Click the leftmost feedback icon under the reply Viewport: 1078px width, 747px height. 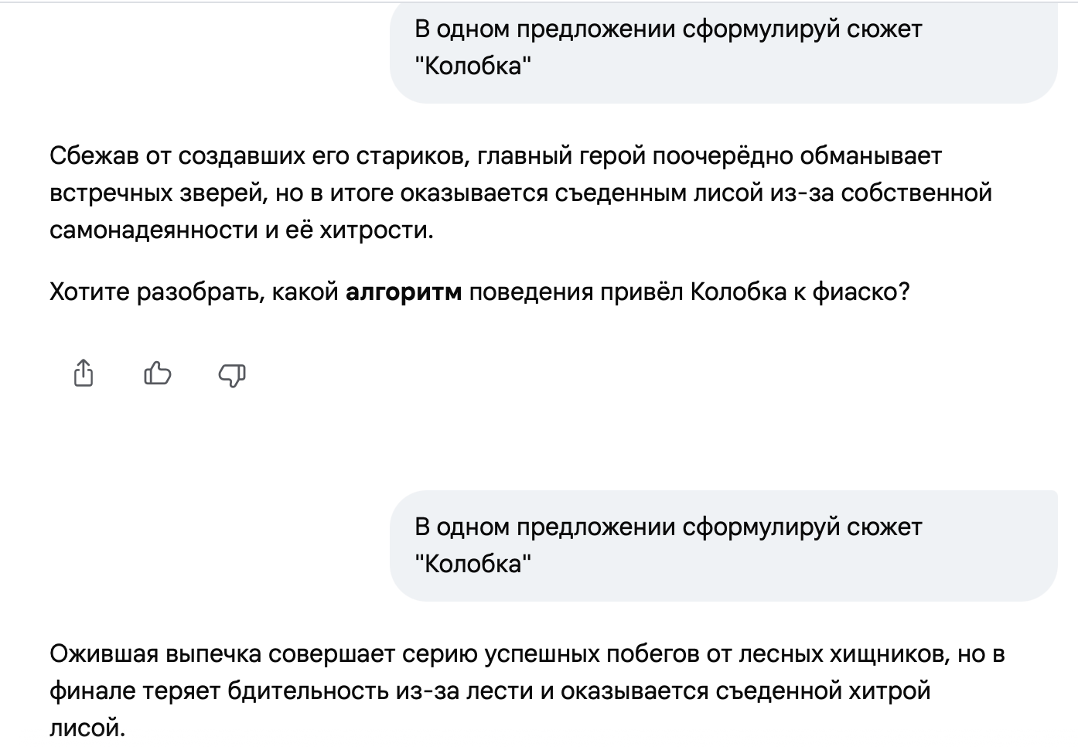click(84, 374)
